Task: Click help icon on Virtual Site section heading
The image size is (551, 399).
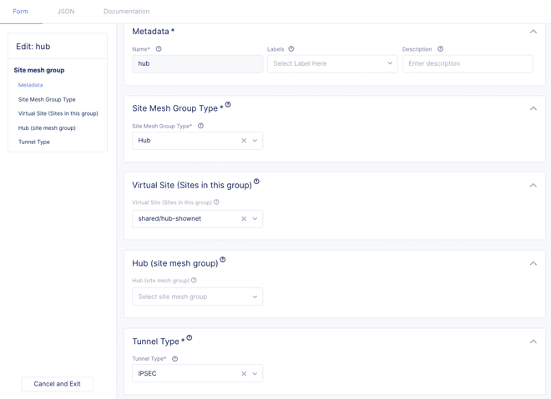Action: point(256,182)
